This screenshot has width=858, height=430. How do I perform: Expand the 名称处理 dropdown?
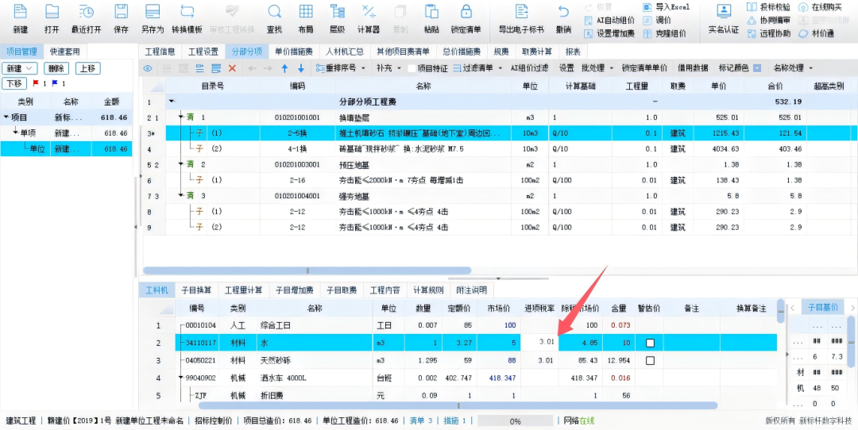point(793,68)
